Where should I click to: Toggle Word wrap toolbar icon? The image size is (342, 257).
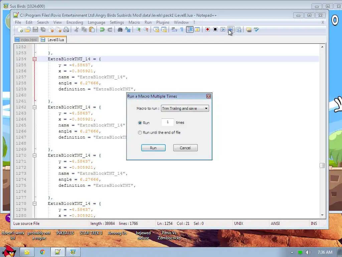tap(174, 29)
